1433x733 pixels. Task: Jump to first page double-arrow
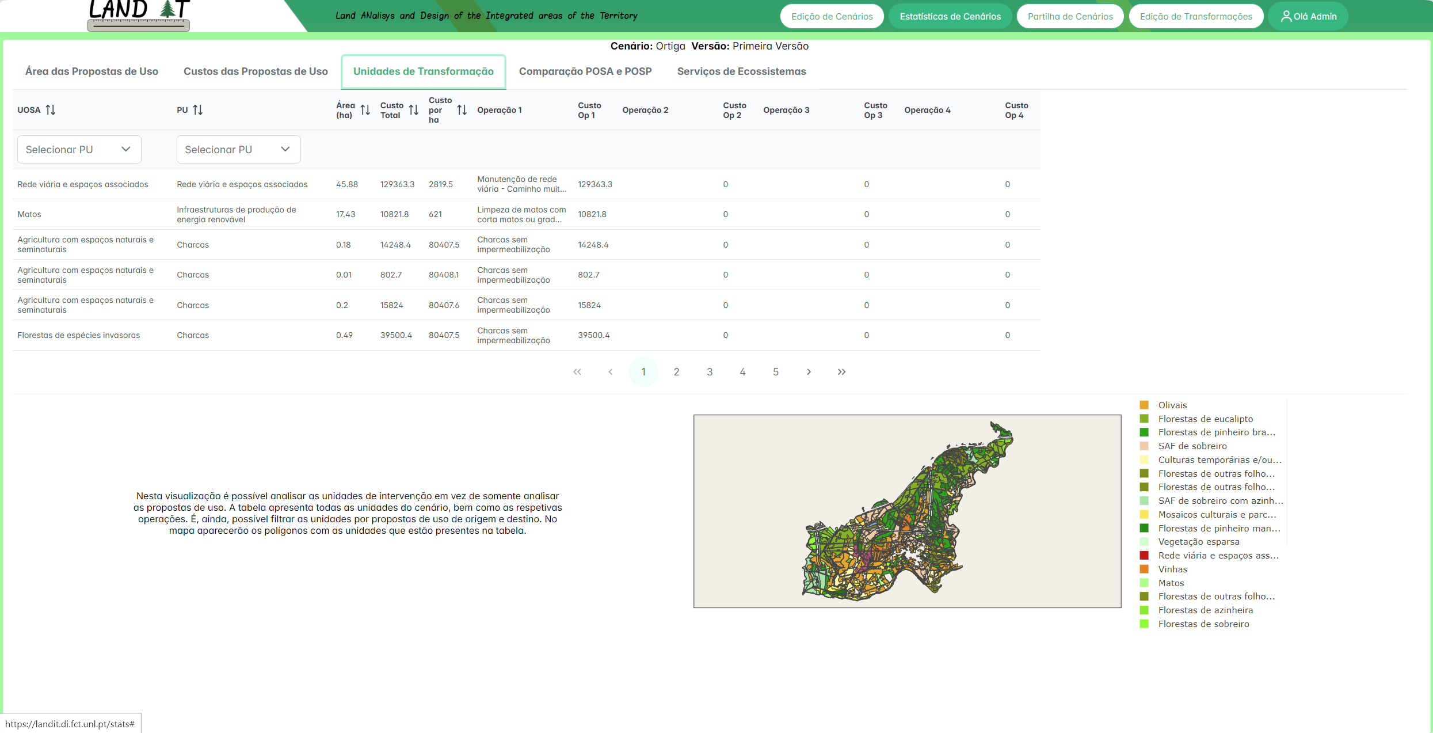click(x=577, y=372)
